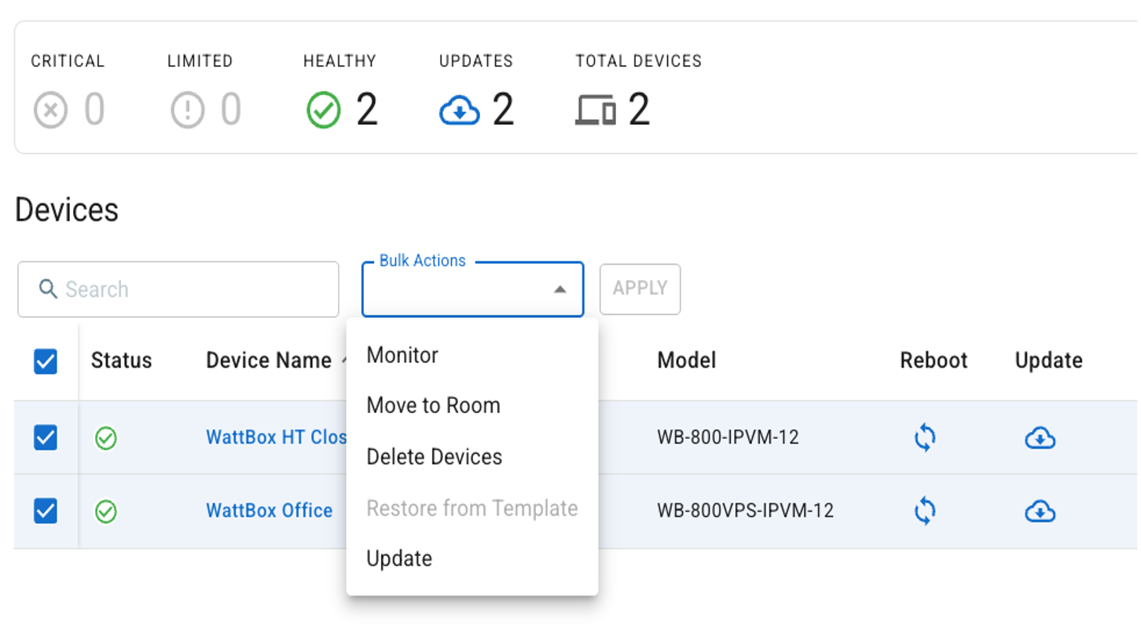Click the Status column header
This screenshot has width=1141, height=633.
pos(121,360)
